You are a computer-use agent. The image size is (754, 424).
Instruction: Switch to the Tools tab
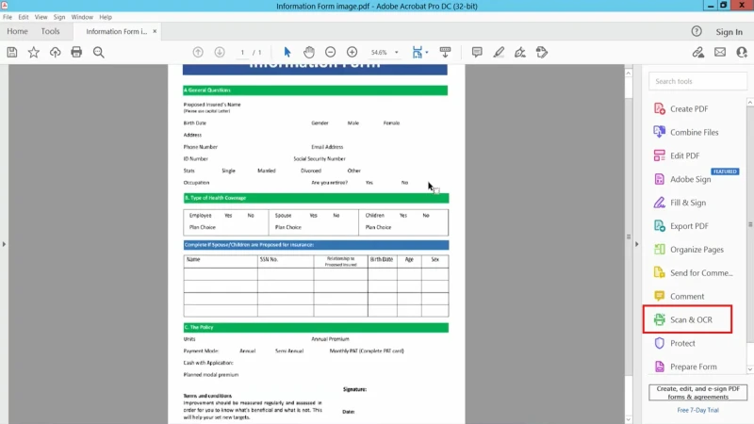click(50, 31)
